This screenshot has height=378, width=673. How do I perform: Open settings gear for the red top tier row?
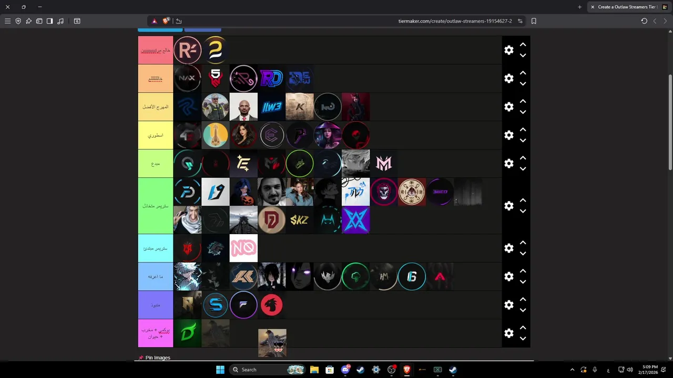pos(508,50)
